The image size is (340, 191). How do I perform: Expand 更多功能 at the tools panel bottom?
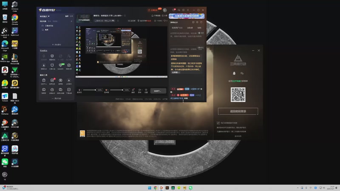click(x=57, y=98)
